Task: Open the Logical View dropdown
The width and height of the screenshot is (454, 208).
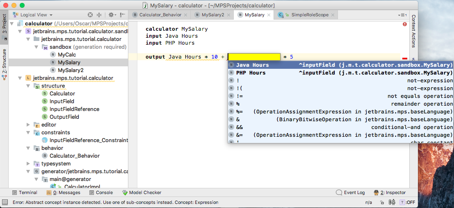Action: pos(33,15)
